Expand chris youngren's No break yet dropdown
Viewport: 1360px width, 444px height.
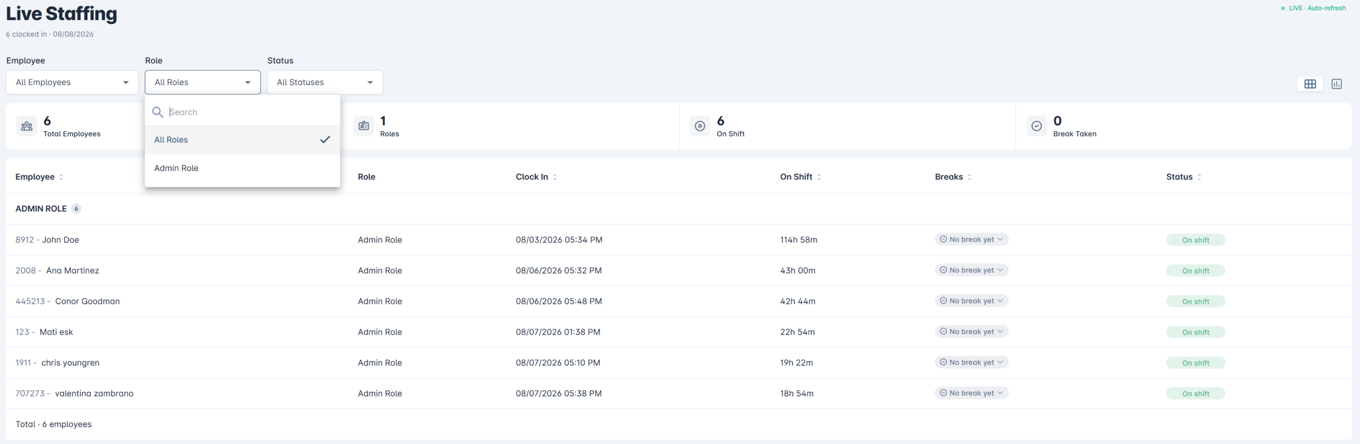[x=972, y=362]
